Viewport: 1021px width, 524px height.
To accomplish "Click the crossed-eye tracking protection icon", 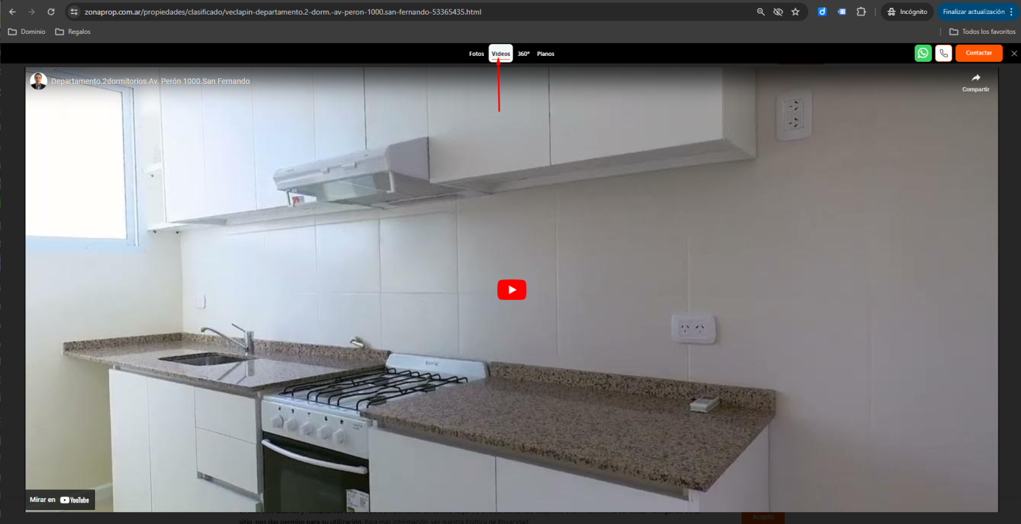I will pos(778,12).
